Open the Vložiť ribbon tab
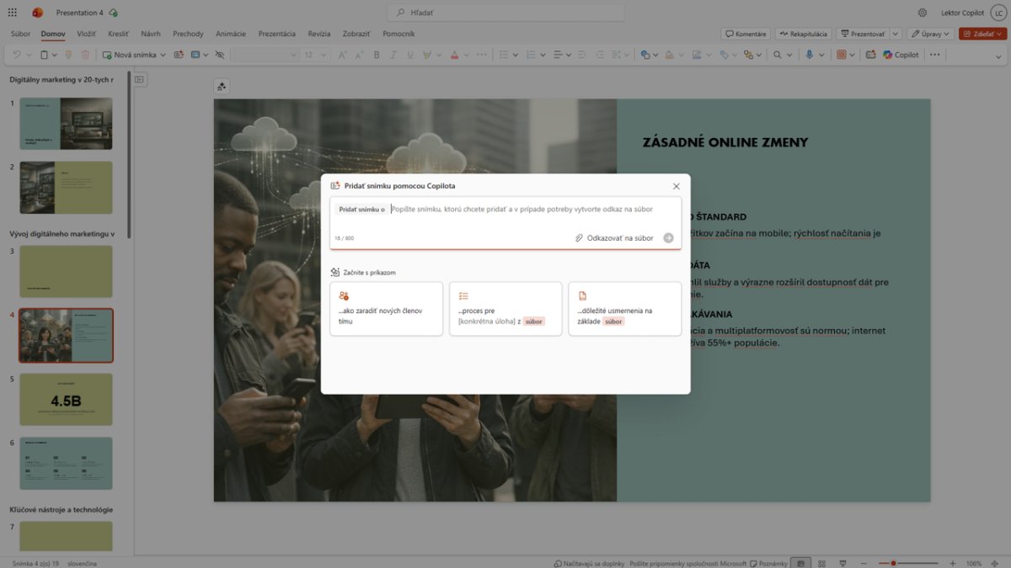Screen dimensions: 1011x568 [x=86, y=34]
